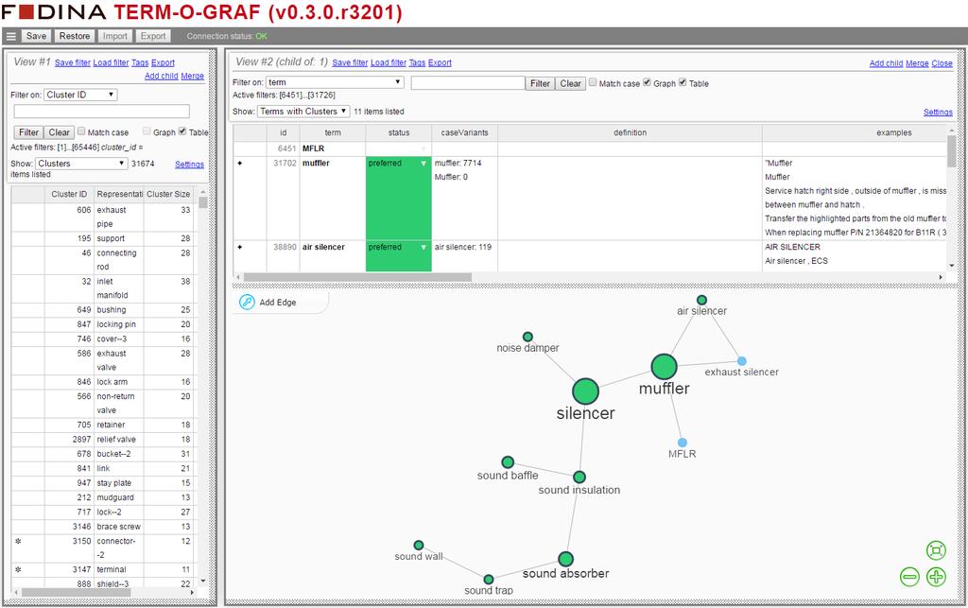This screenshot has width=968, height=608.
Task: Open MFLR row status dropdown
Action: tap(423, 148)
